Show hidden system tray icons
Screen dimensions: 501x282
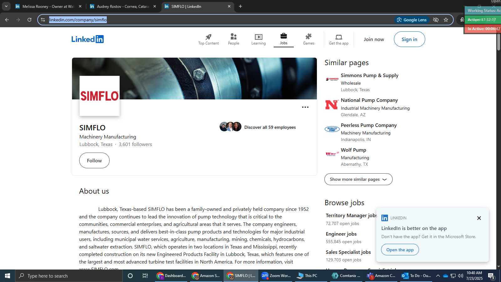click(438, 276)
